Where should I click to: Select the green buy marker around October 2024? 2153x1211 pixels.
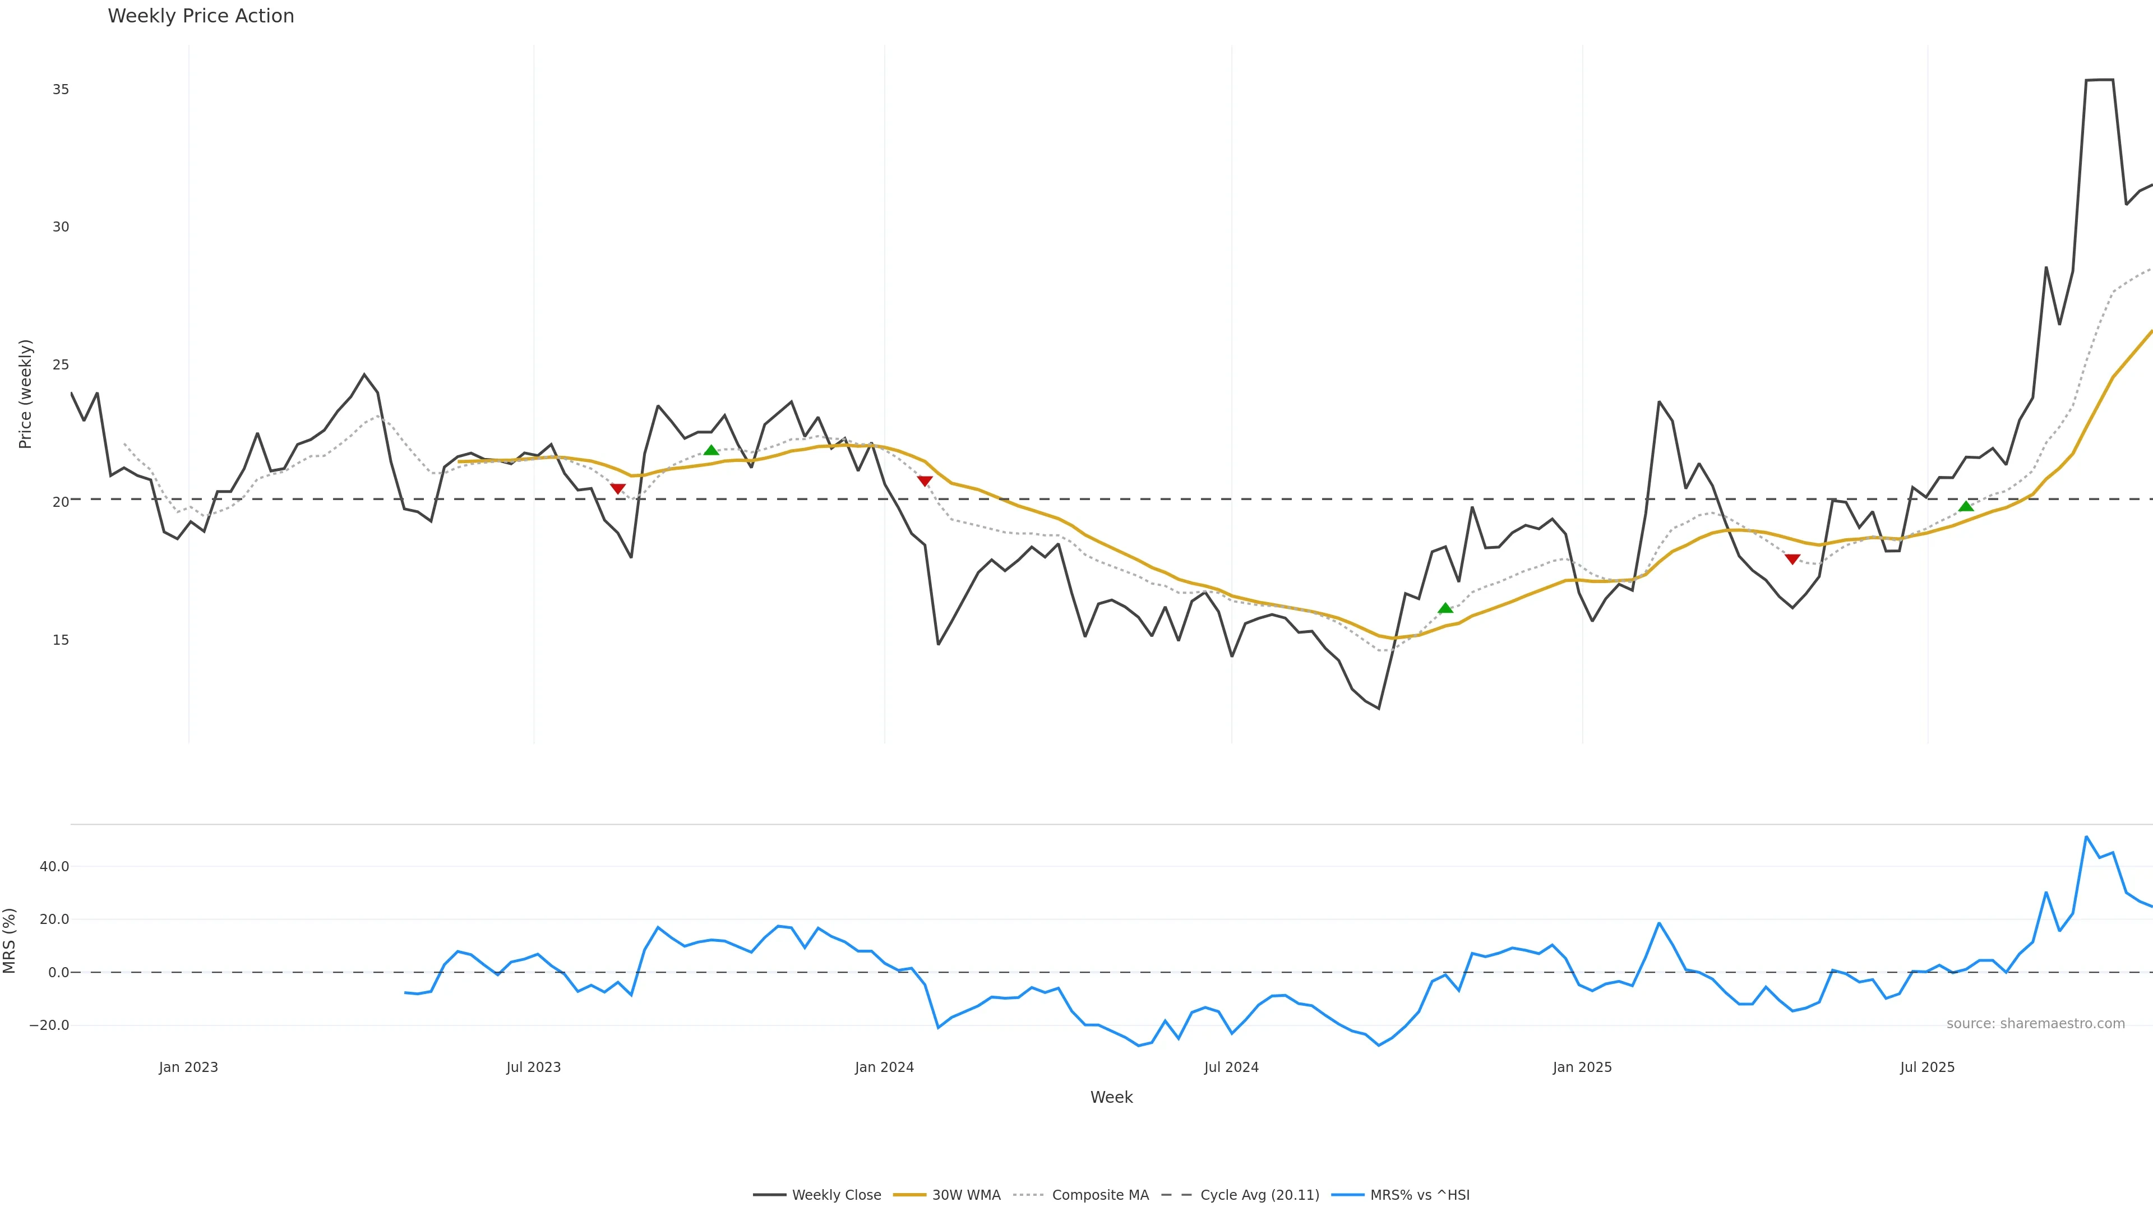tap(1445, 608)
